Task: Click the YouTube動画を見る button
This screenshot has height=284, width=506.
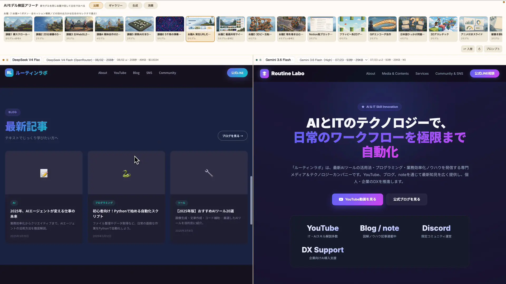Action: [x=357, y=199]
